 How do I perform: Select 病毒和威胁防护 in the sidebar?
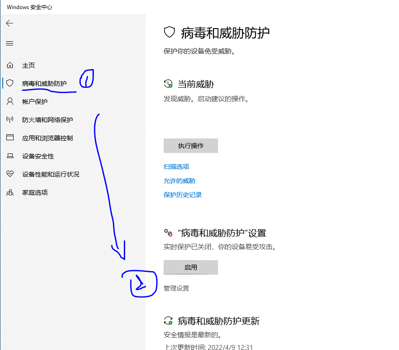click(x=44, y=84)
